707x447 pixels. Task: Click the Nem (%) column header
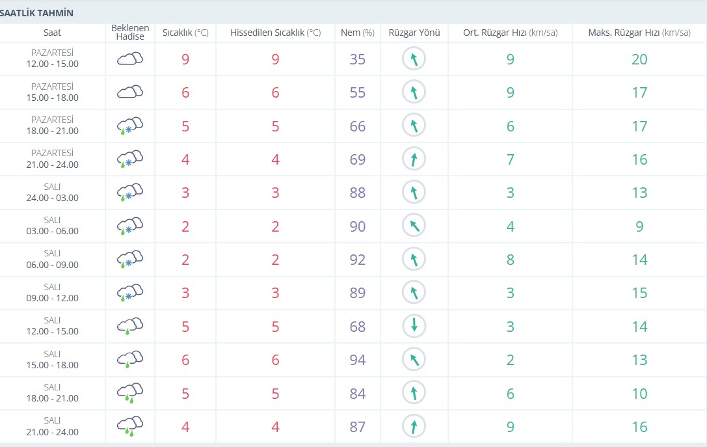click(x=358, y=33)
